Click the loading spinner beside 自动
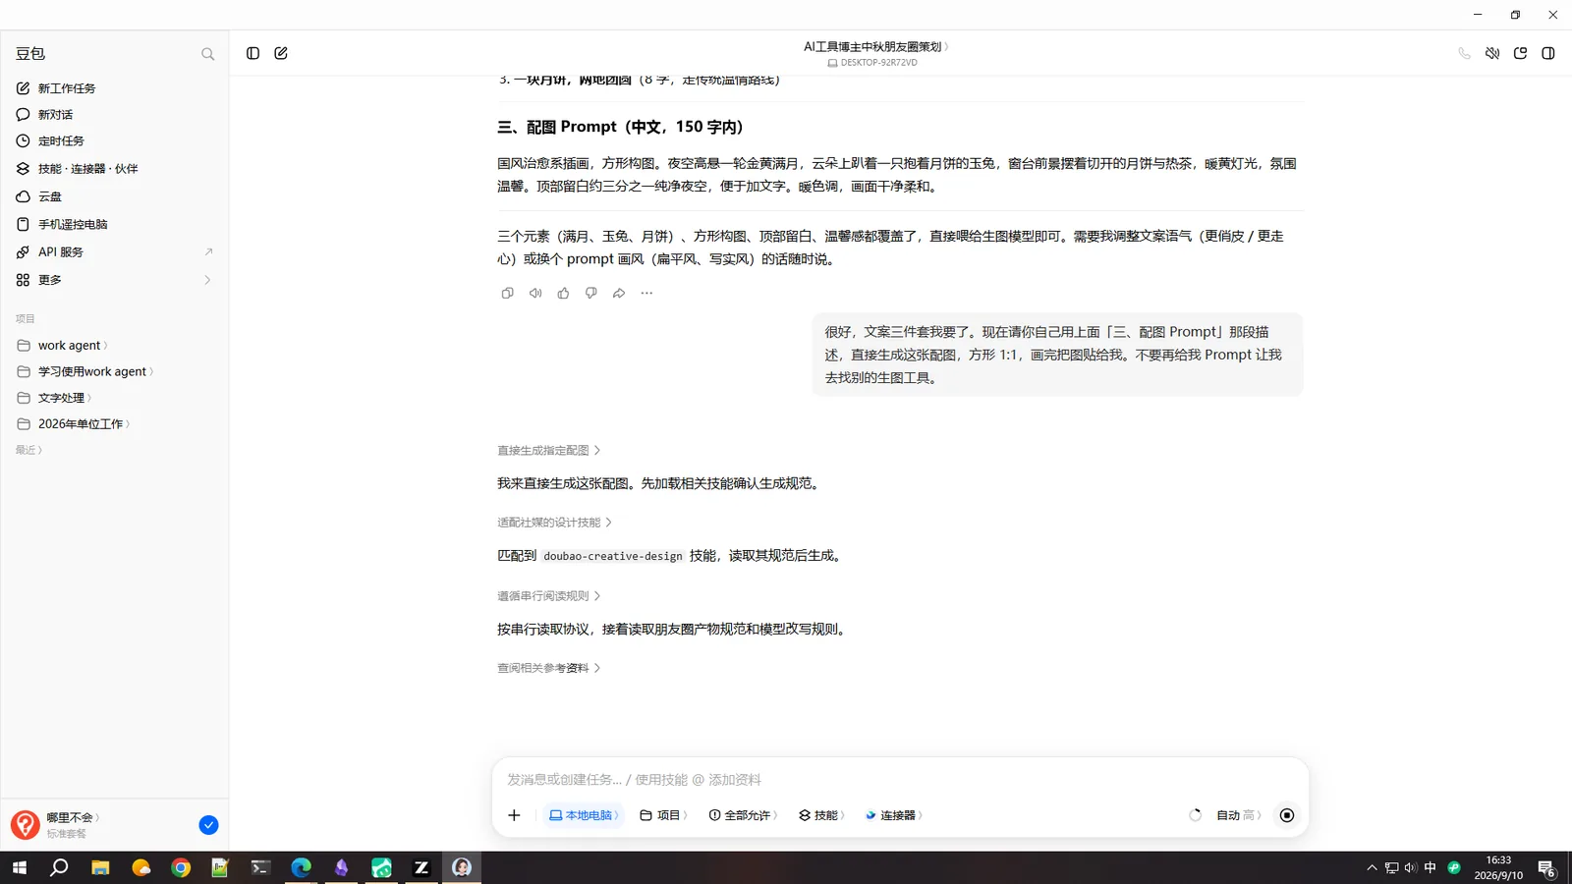The height and width of the screenshot is (884, 1572). [1195, 815]
